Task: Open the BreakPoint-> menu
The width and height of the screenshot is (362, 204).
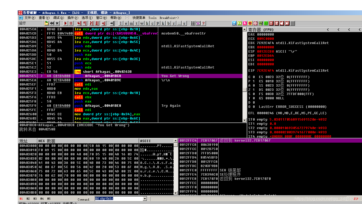Action: point(169,18)
